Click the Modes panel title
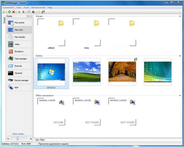 (9, 16)
